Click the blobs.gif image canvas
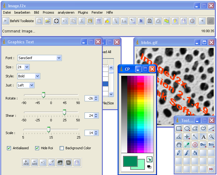Image resolution: width=217 pixels, height=175 pixels. 175,86
